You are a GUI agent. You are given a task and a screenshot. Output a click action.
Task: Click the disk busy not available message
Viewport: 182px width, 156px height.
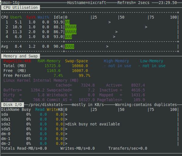94,124
